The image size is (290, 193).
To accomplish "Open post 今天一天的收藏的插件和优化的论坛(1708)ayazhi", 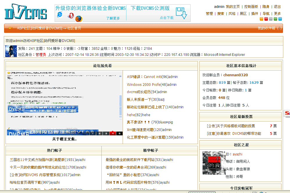I will (48, 167).
